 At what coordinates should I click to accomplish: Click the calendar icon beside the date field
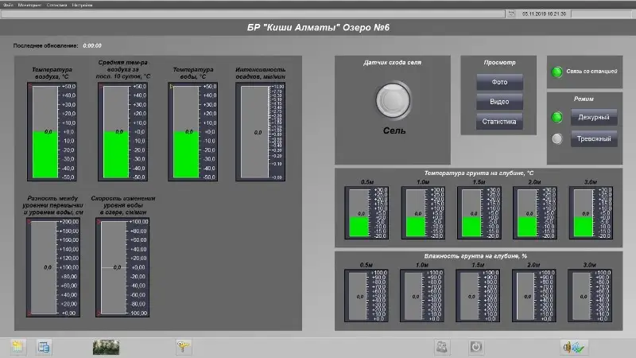[512, 14]
